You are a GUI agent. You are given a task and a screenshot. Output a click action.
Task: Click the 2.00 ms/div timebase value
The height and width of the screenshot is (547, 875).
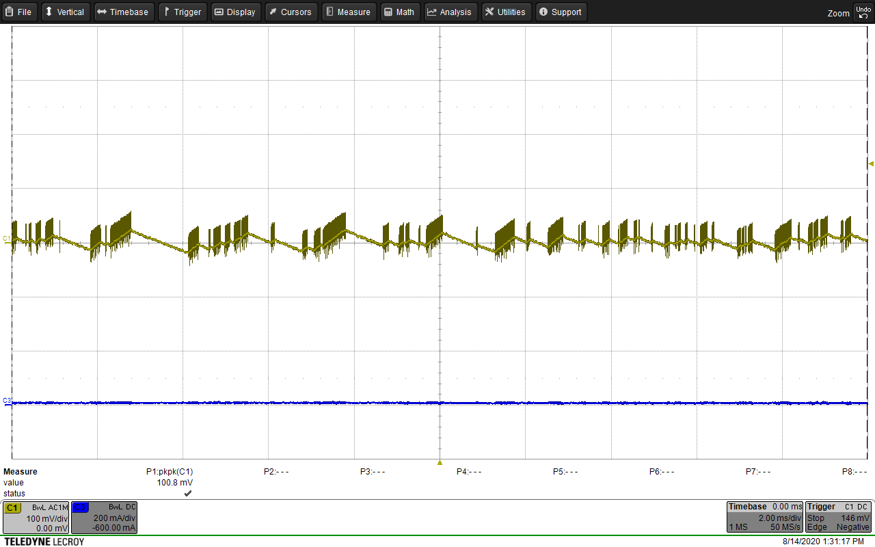(x=780, y=518)
